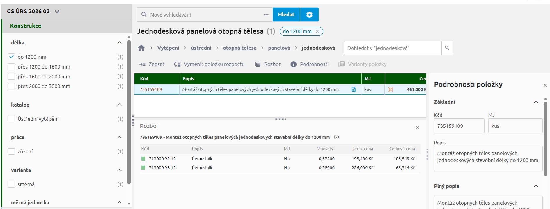Click the Hledat button
550x209 pixels.
286,15
